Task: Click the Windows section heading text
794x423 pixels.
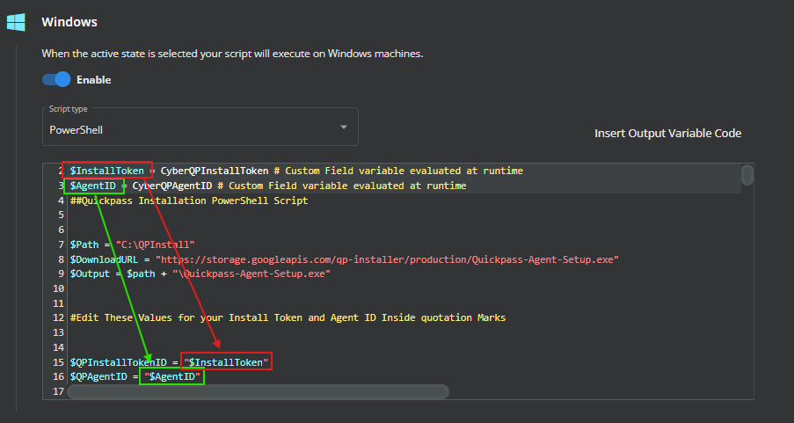Action: point(69,22)
